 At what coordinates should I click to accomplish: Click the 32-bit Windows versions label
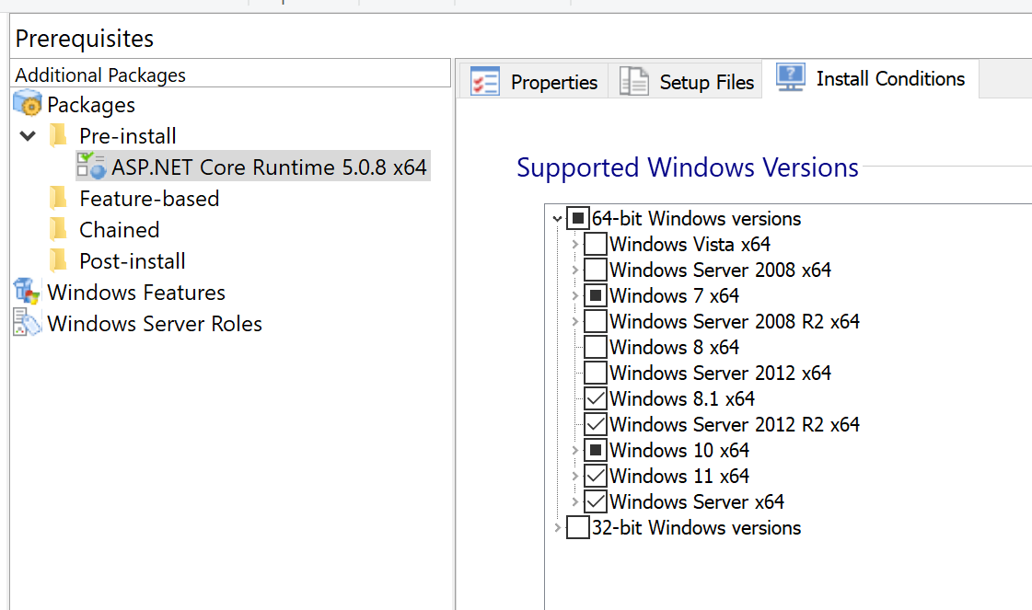pos(696,527)
